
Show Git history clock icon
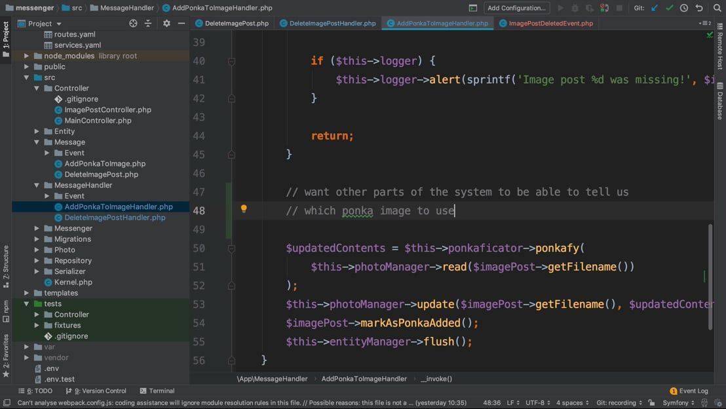pos(684,8)
